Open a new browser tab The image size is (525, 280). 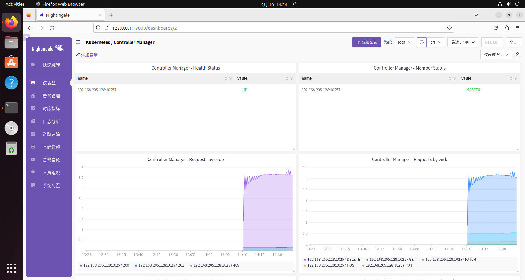click(111, 15)
